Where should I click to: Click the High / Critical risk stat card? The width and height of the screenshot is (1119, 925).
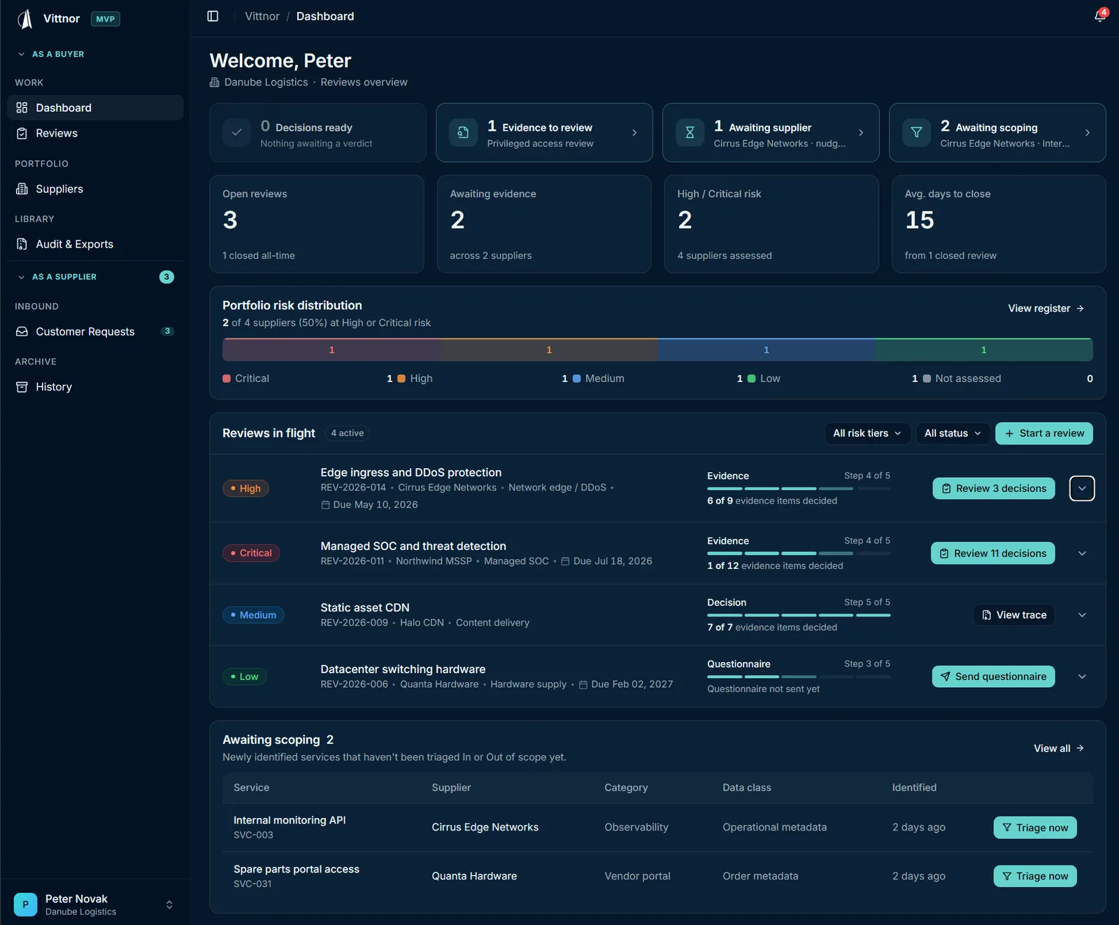[771, 224]
